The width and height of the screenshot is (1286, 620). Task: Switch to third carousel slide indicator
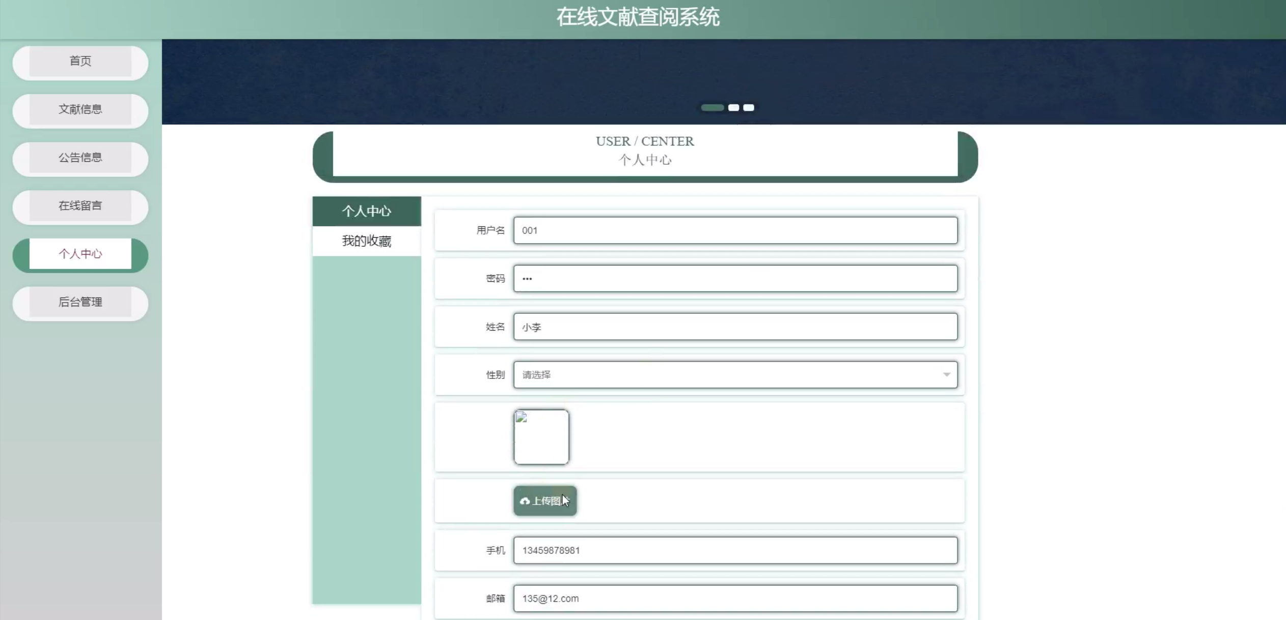[x=749, y=107]
